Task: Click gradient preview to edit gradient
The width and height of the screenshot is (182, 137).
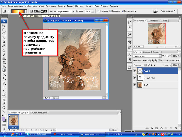Action: (18, 11)
